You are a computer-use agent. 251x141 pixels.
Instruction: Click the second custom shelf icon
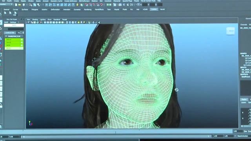pyautogui.click(x=10, y=13)
